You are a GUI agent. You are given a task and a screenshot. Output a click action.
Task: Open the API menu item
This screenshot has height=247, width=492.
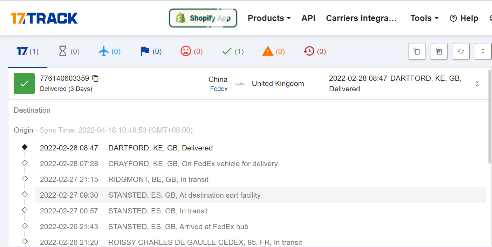308,18
